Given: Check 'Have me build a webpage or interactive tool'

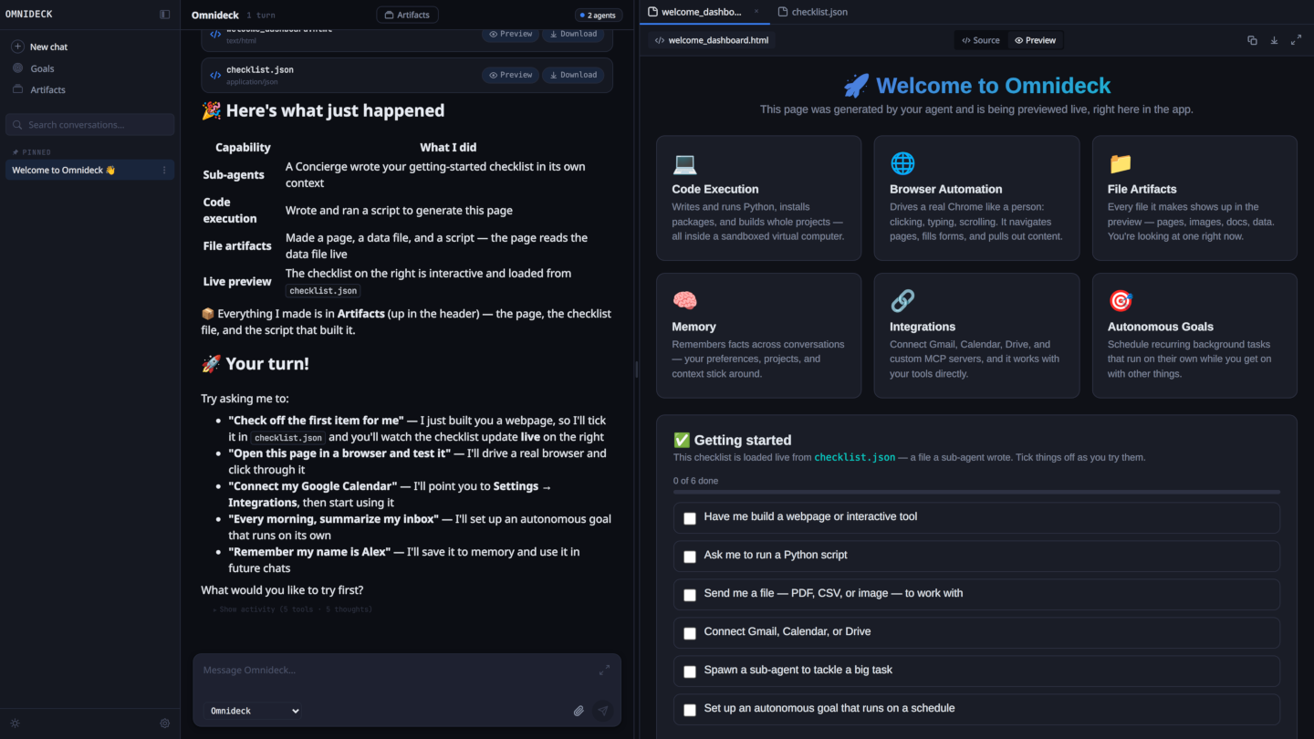Looking at the screenshot, I should click(x=690, y=518).
